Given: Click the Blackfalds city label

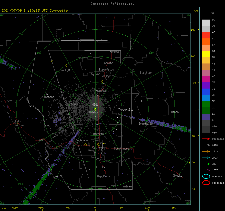Looking at the screenshot, I should [106, 69].
